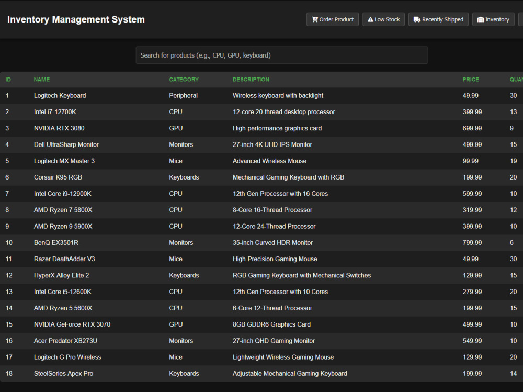Click description 8-Core 16-Thread Processor
523x392 pixels.
272,210
